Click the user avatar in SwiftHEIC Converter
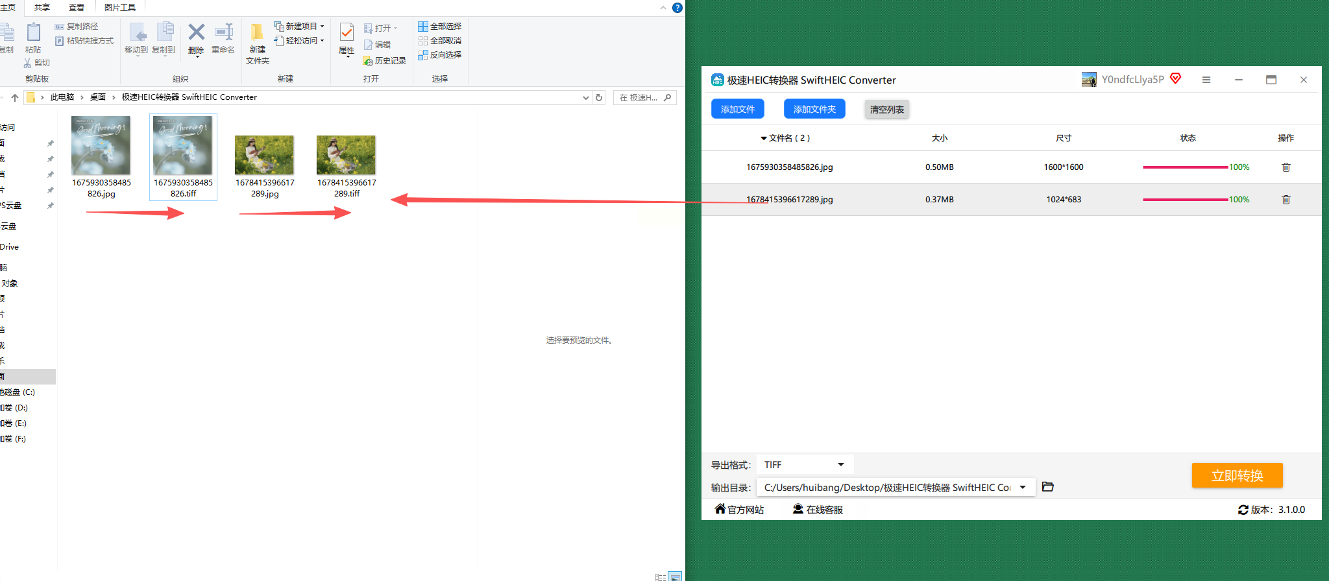The height and width of the screenshot is (581, 1329). click(x=1089, y=80)
